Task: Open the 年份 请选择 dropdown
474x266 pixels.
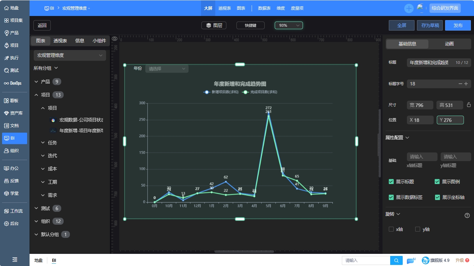Action: coord(167,69)
